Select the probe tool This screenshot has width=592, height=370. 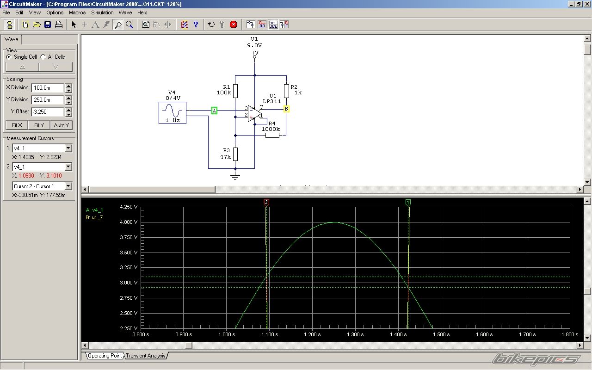[x=118, y=25]
